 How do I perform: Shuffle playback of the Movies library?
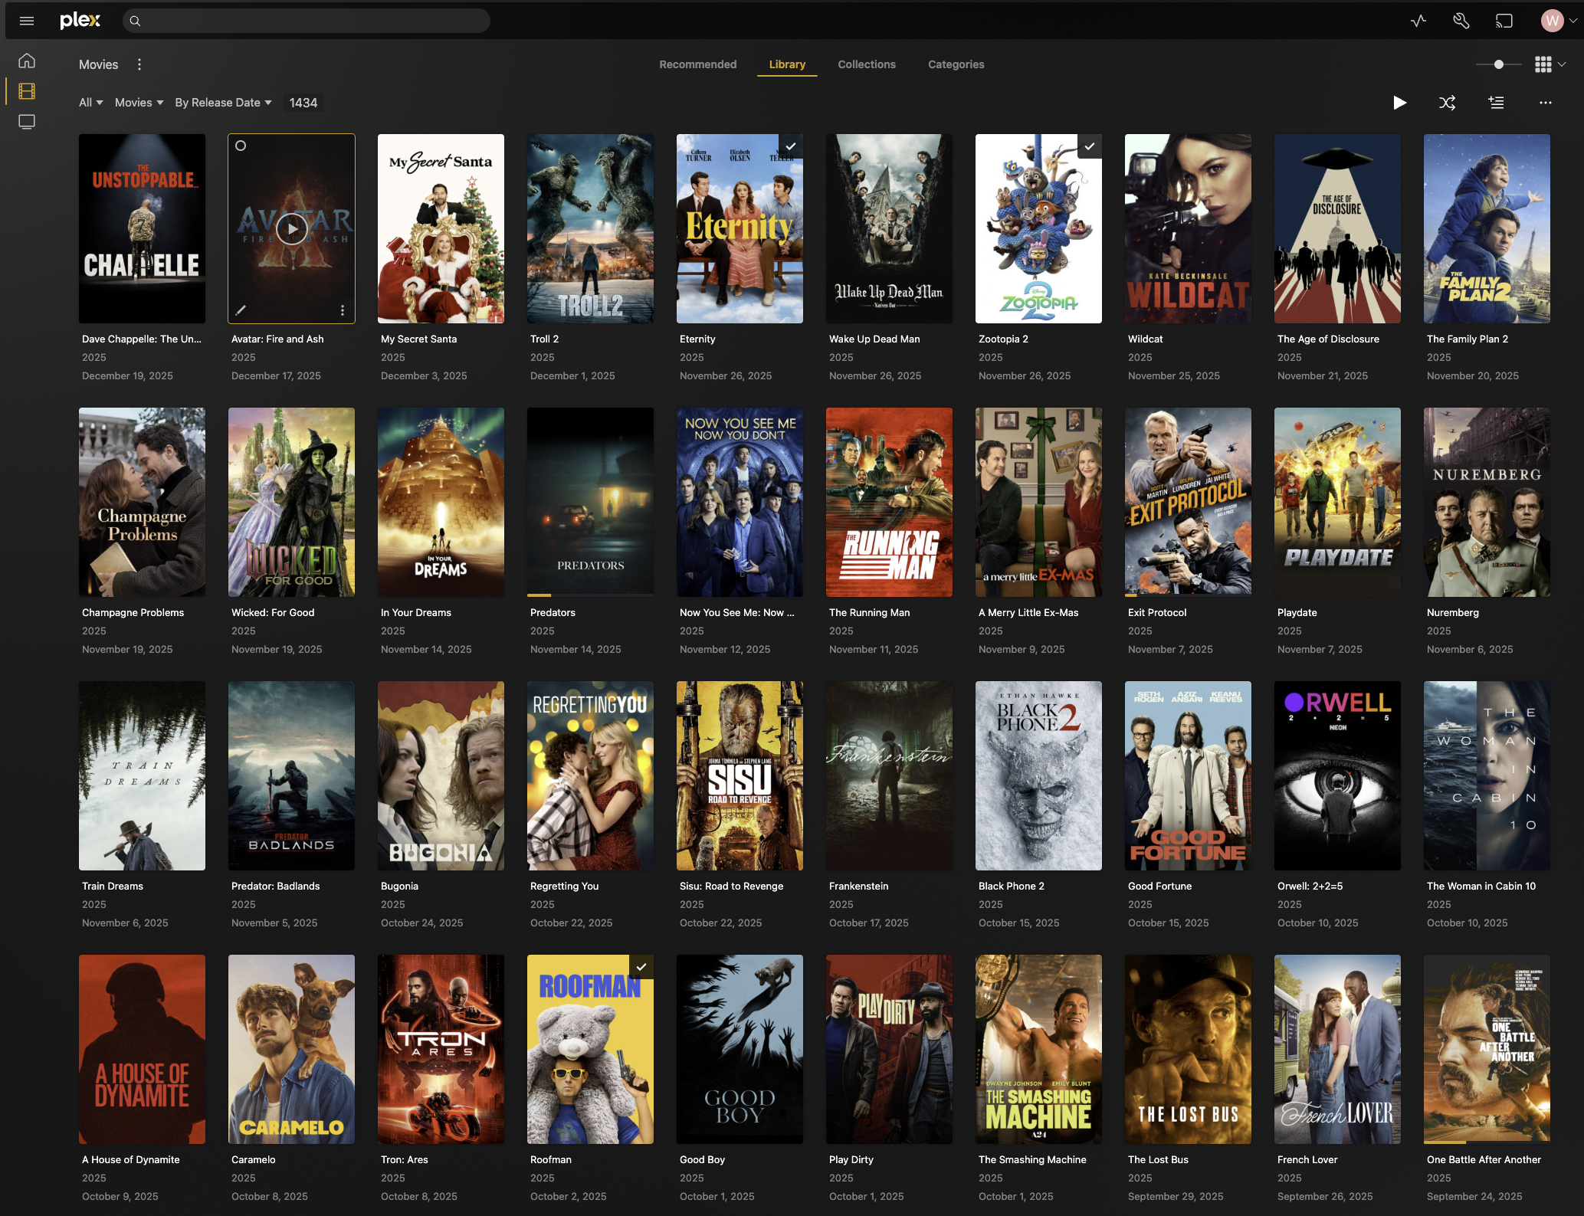[x=1448, y=102]
